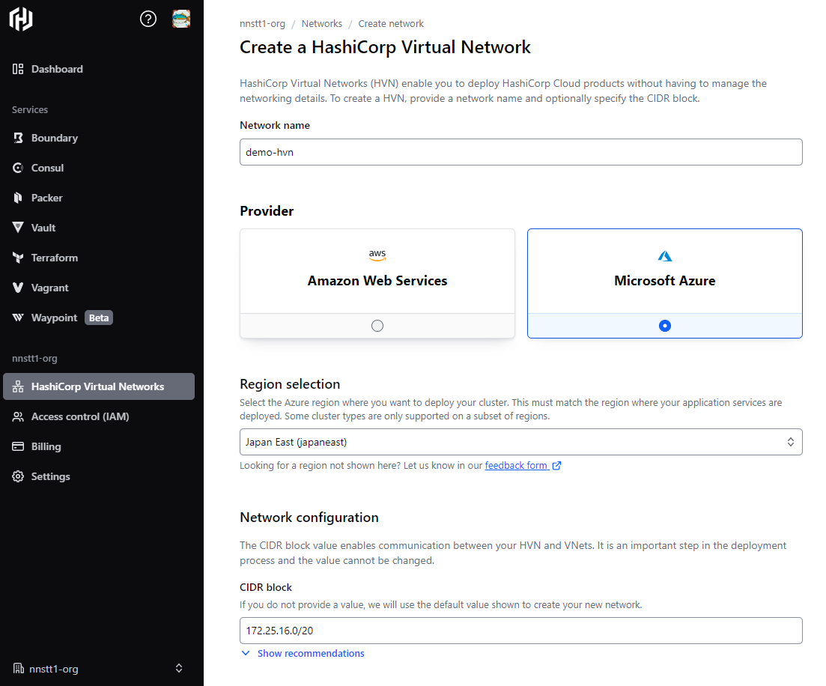826x686 pixels.
Task: Click the Create network breadcrumb
Action: [391, 24]
